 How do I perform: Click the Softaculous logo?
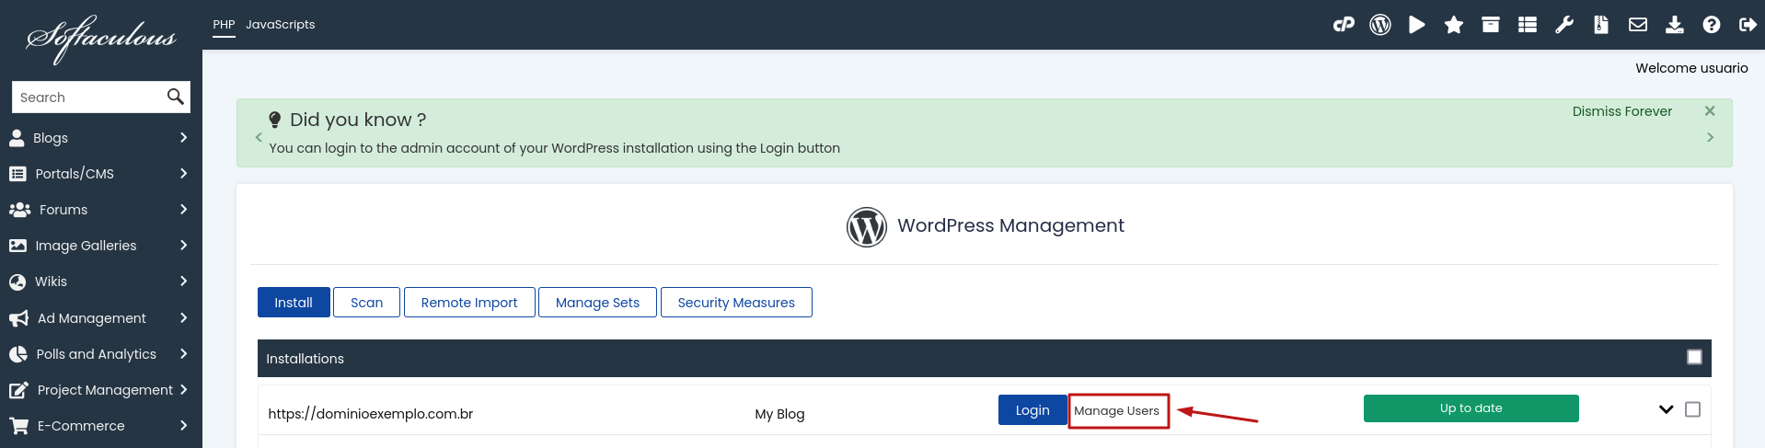(x=101, y=39)
